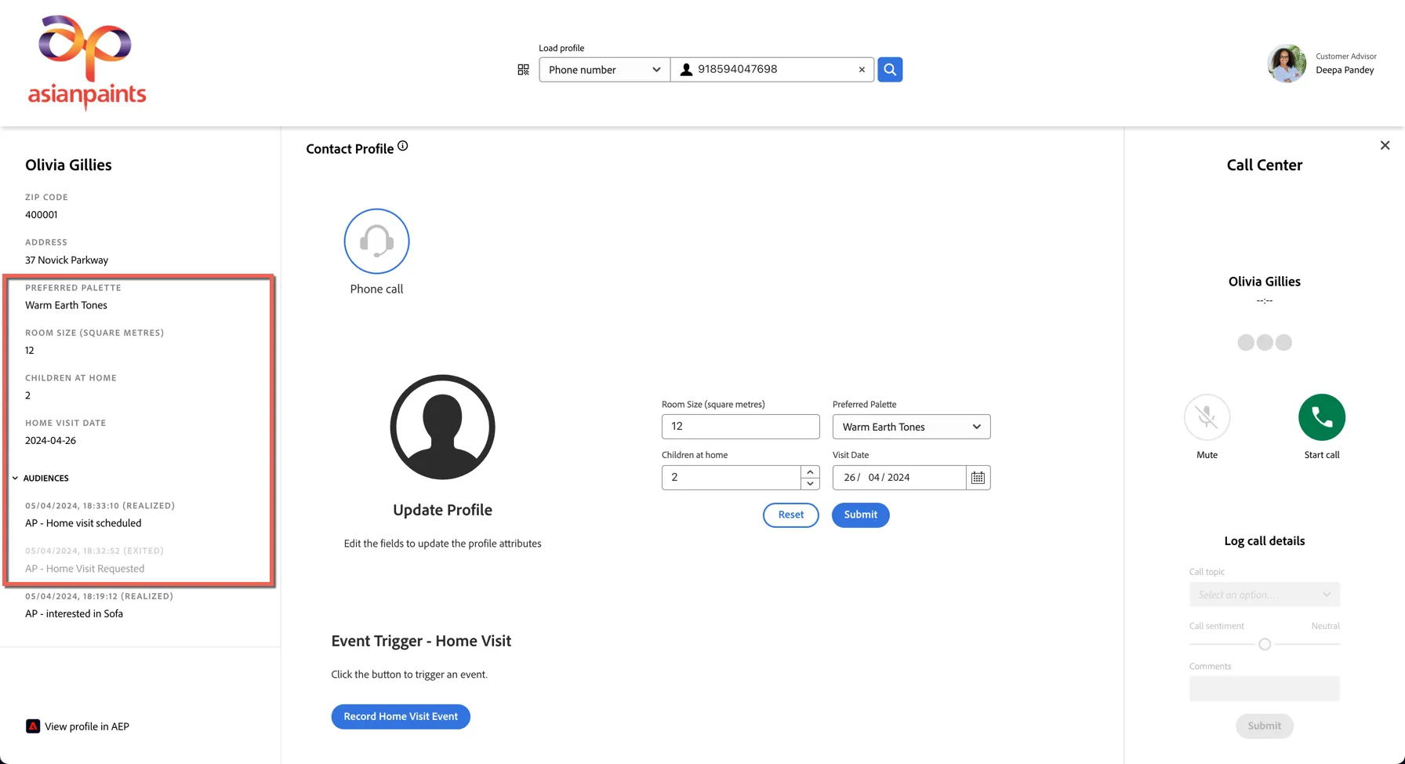Click the Update Profile avatar icon

[442, 427]
